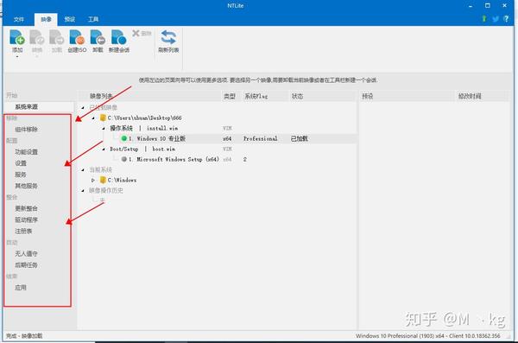Open the 应用 sidebar page
Screen dimensions: 518x343
tap(21, 288)
